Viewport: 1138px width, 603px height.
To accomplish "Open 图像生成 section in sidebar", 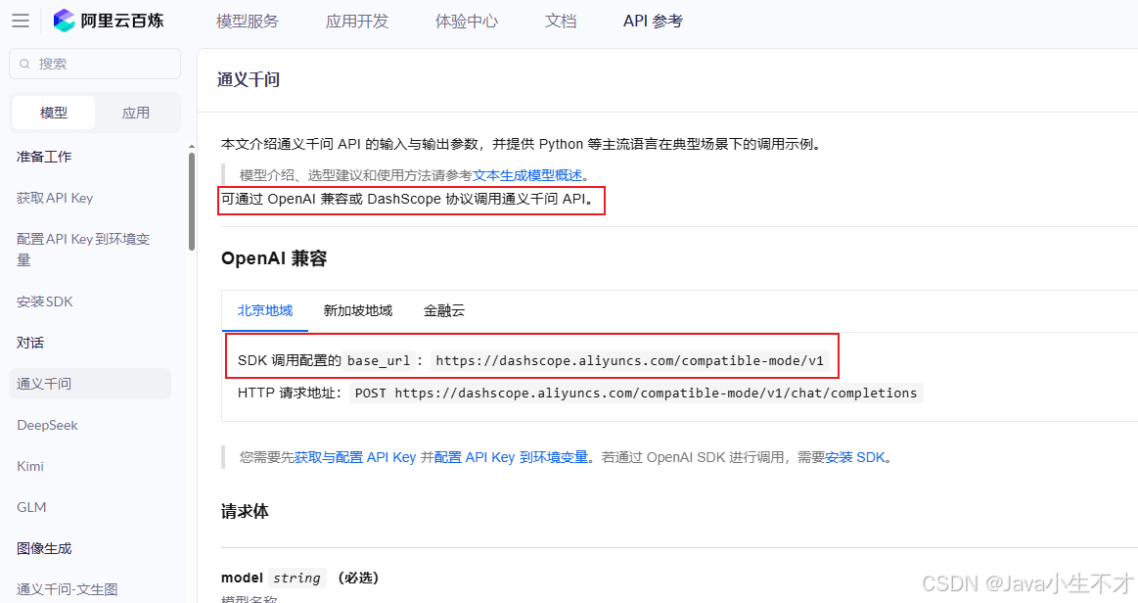I will pos(44,548).
